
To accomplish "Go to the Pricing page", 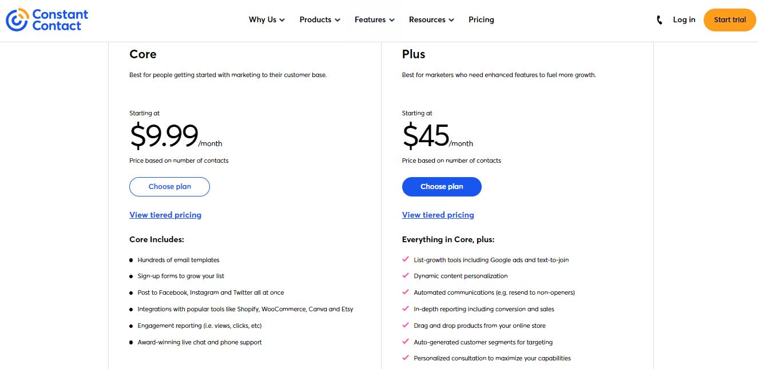I will (481, 19).
